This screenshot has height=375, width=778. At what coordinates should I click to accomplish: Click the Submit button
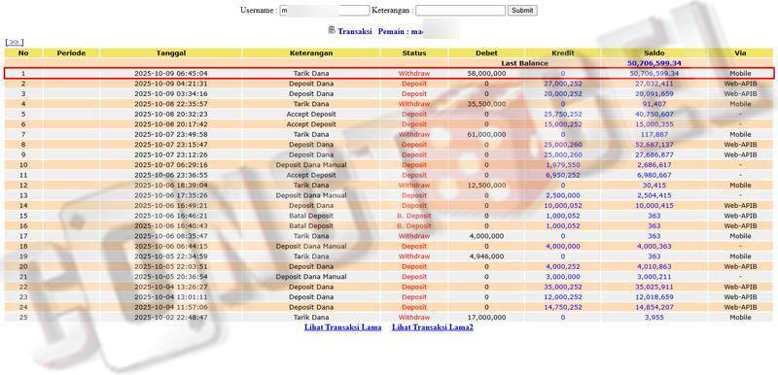click(522, 10)
